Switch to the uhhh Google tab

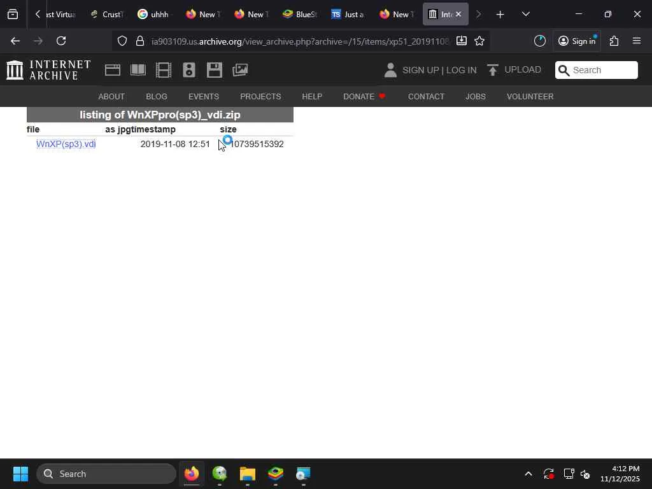click(x=154, y=14)
